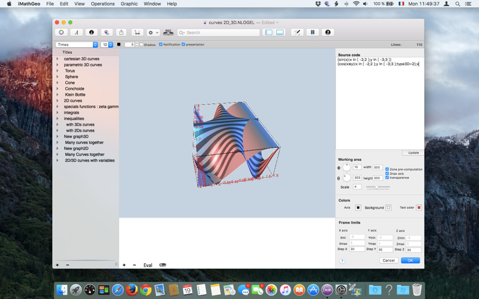Click the shadow value stepper arrows
Viewport: 479px width, 299px height.
point(137,44)
